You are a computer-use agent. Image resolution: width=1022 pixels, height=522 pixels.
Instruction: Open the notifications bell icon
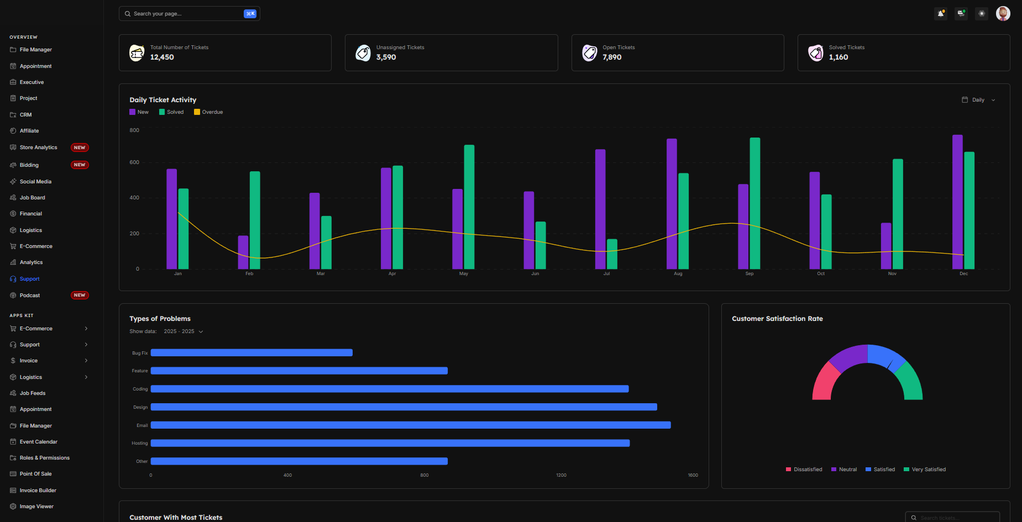coord(941,14)
